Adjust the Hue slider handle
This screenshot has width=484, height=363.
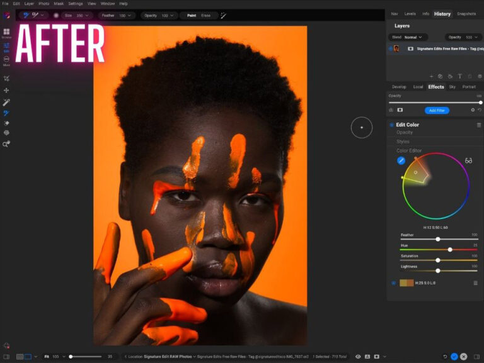click(x=450, y=250)
